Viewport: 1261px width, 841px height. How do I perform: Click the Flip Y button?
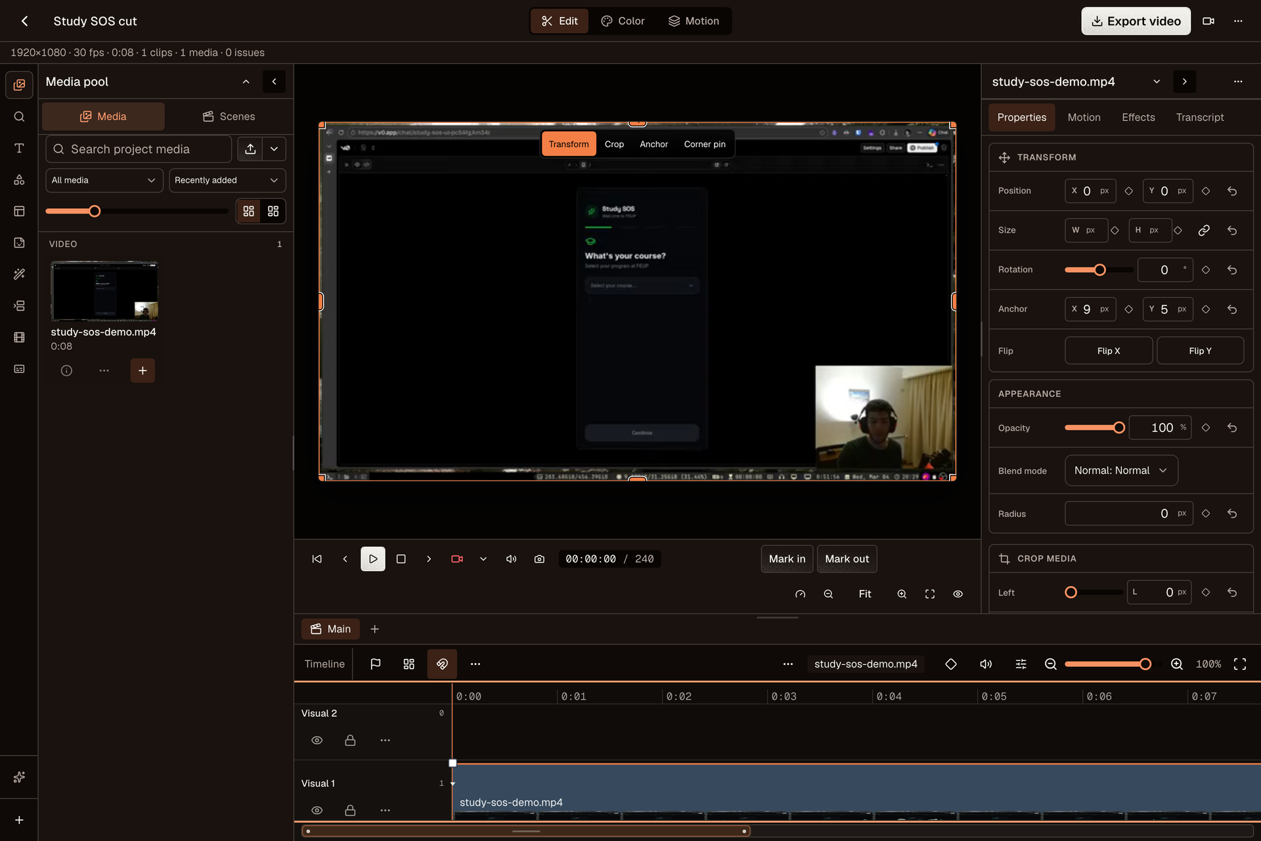pos(1200,351)
